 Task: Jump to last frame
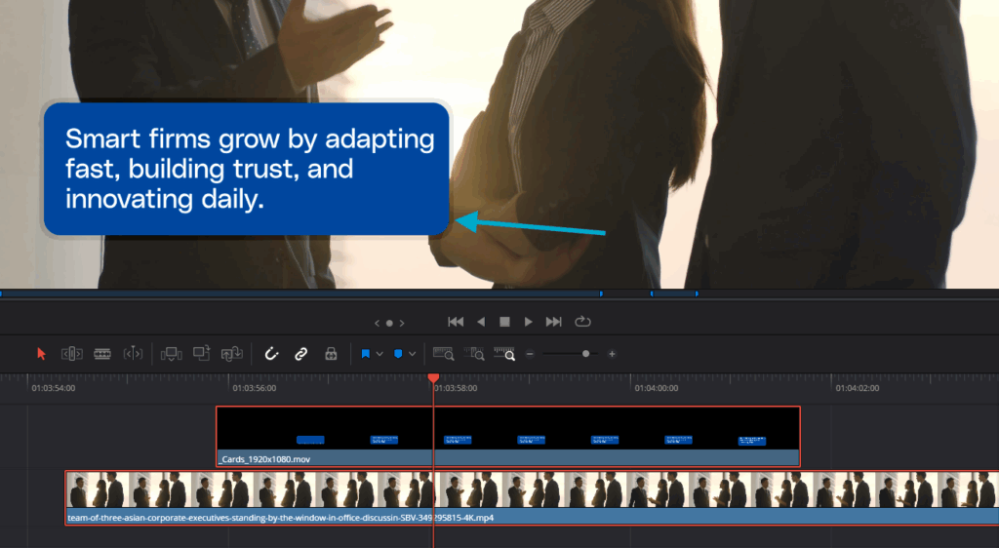click(x=554, y=322)
